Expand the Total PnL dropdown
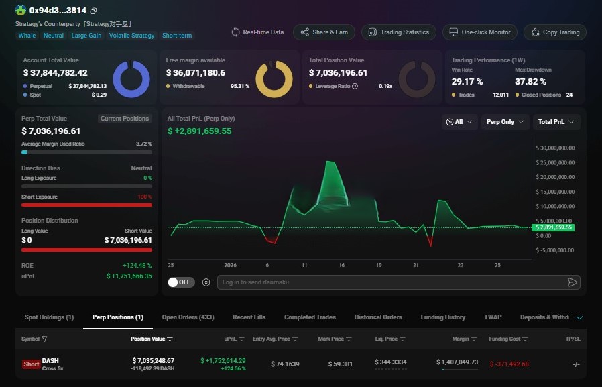This screenshot has width=602, height=387. (x=556, y=122)
